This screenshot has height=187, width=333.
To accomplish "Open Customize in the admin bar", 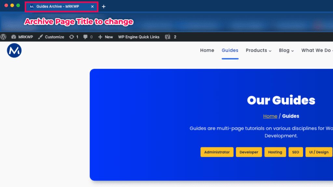I will [x=51, y=37].
